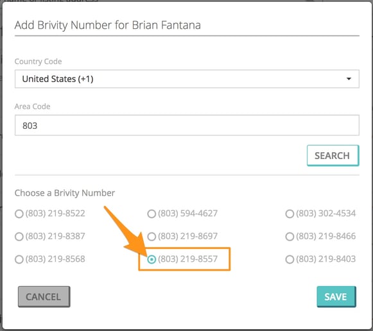This screenshot has height=331, width=373.
Task: Select the (803) 219-8568 radio button
Action: tap(19, 260)
